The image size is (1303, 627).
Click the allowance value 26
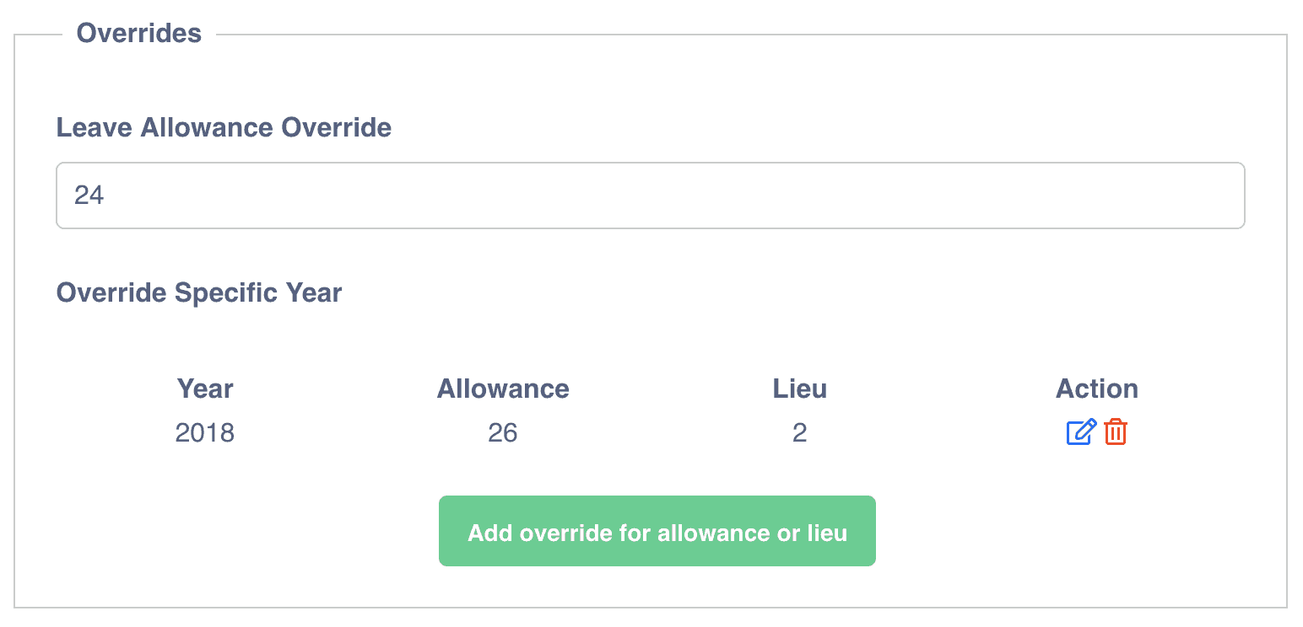click(503, 432)
